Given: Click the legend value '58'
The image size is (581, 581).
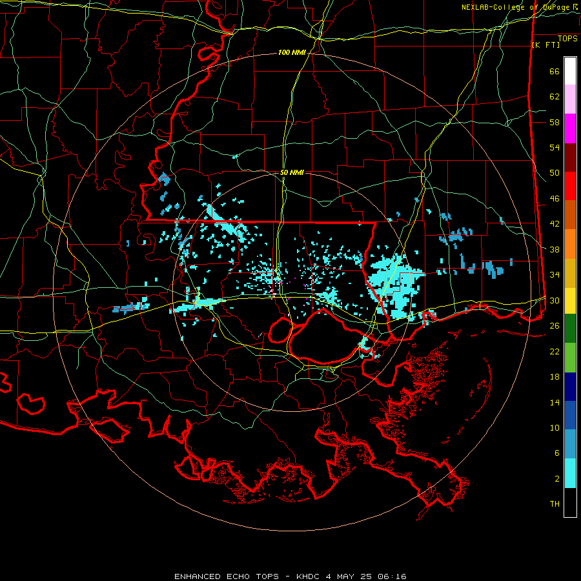Looking at the screenshot, I should point(555,122).
